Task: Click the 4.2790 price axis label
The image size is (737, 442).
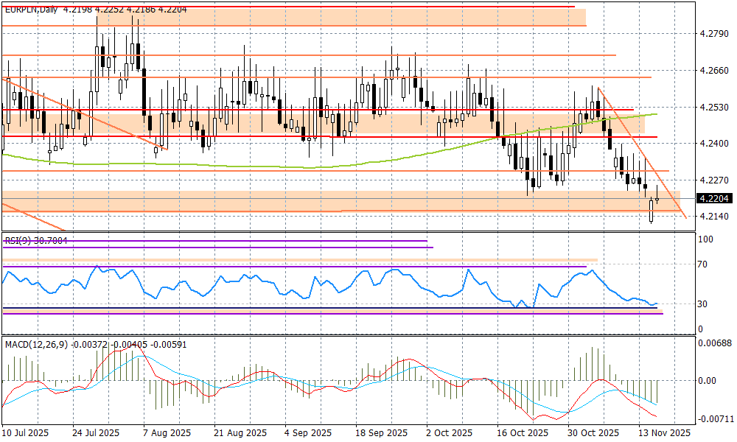Action: click(x=713, y=34)
